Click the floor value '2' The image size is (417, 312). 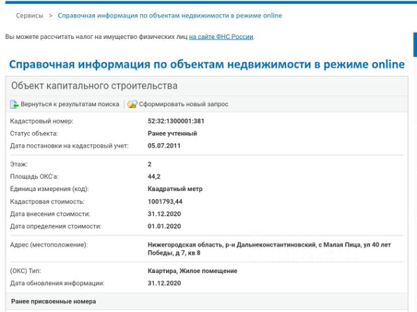coord(149,164)
